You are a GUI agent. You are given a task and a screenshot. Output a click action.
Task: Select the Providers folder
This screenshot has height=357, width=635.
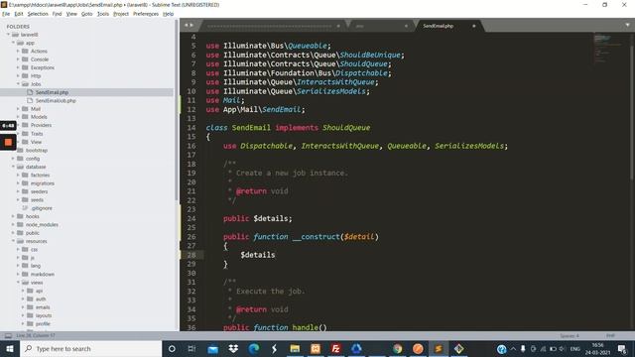tap(41, 125)
